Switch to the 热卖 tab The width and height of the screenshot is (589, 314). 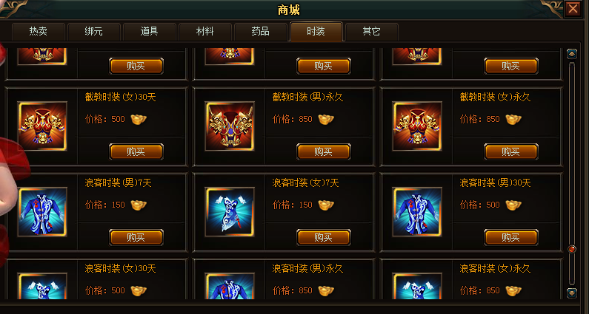[39, 32]
